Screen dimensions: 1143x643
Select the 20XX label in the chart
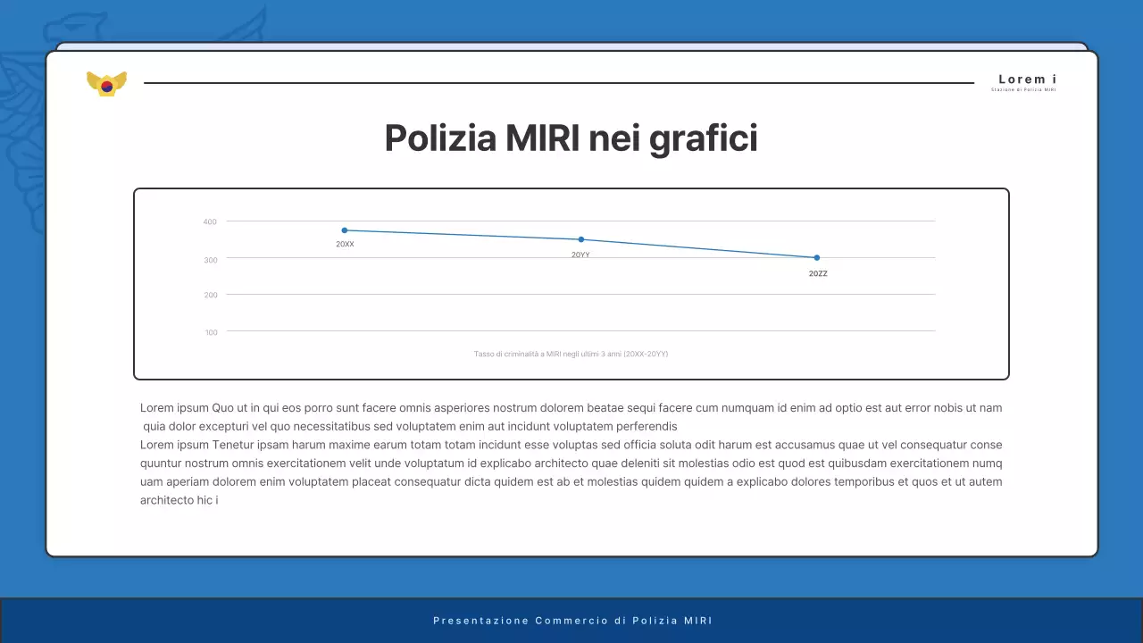345,243
